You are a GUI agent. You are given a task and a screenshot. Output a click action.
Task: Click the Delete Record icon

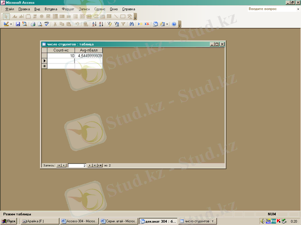(x=147, y=24)
